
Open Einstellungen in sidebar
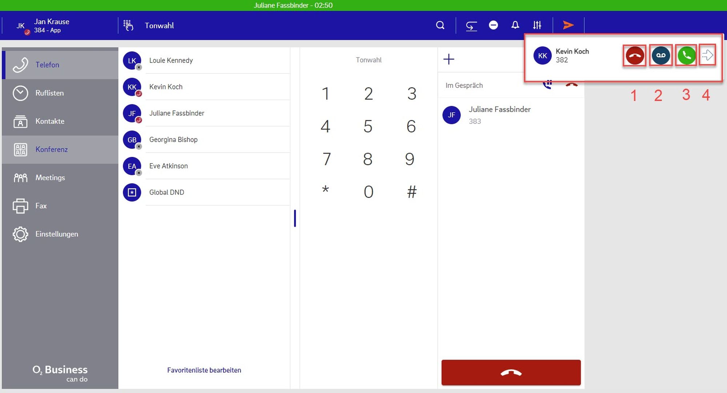coord(56,234)
